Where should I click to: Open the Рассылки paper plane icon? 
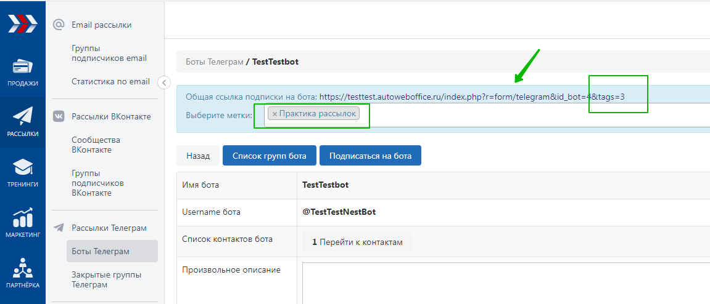23,116
